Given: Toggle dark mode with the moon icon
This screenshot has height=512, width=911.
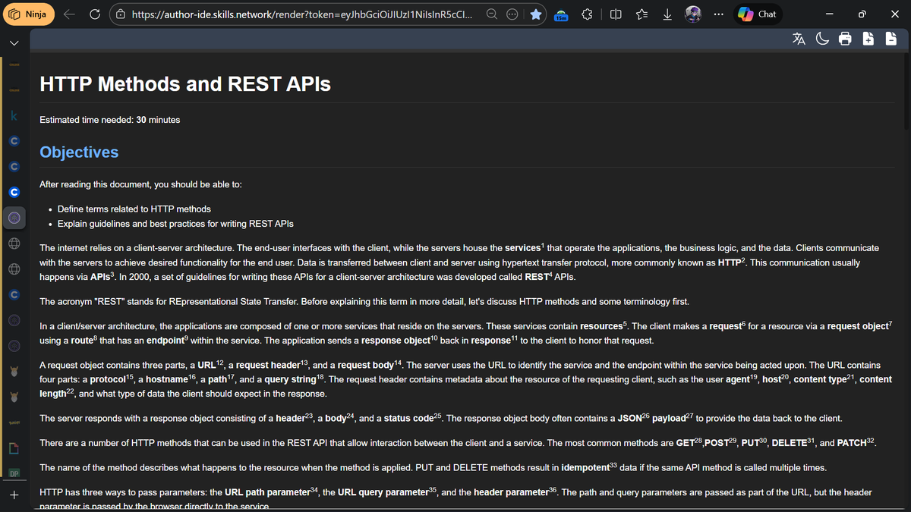Looking at the screenshot, I should coord(822,39).
